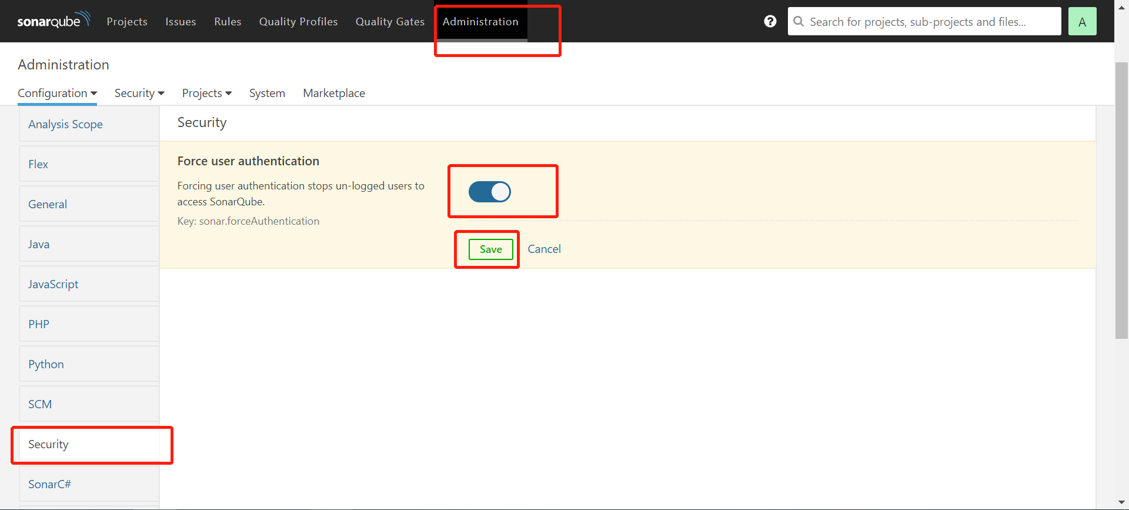Select Administration in top navigation
1129x510 pixels.
click(x=480, y=21)
